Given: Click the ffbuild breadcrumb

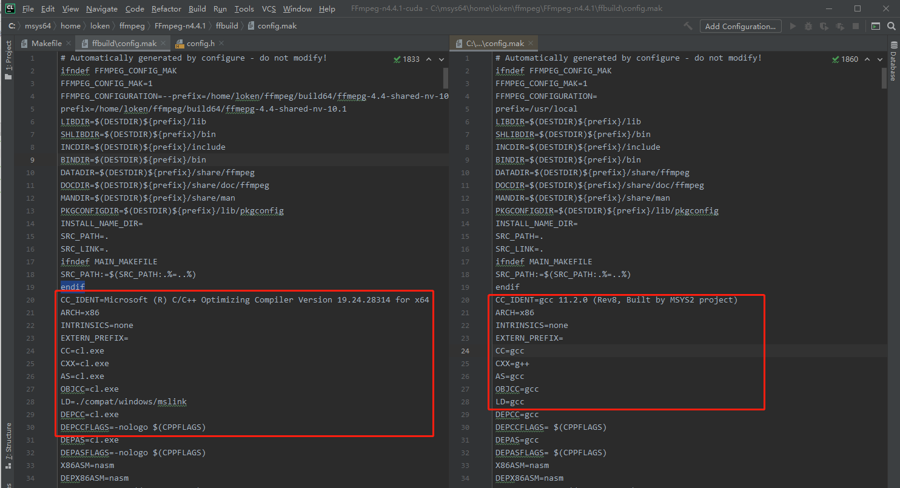Looking at the screenshot, I should [227, 26].
